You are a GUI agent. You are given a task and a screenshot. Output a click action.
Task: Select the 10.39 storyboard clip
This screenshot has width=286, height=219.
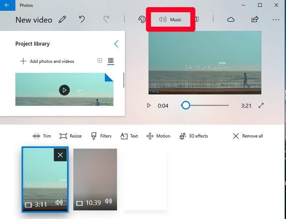[x=95, y=180]
